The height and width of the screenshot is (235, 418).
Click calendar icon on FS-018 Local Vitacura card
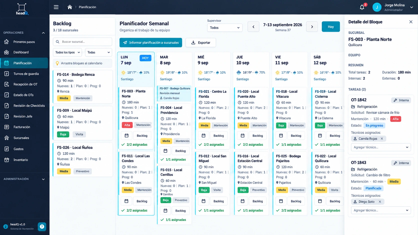(281, 135)
